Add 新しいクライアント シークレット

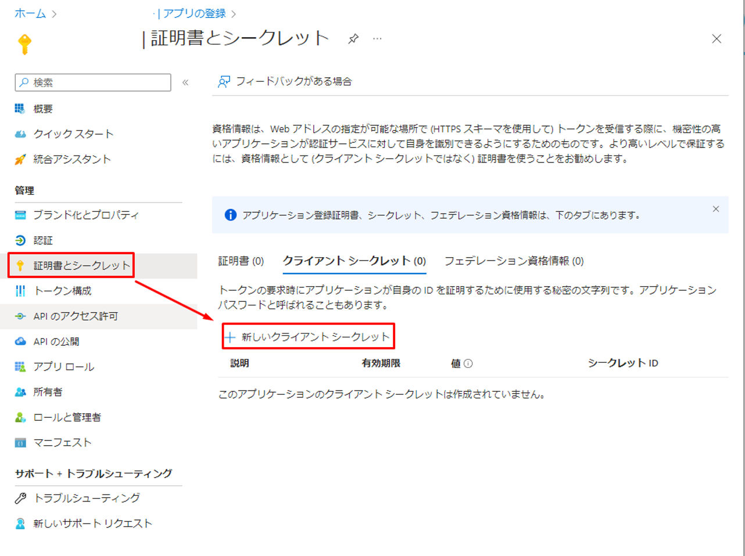click(x=309, y=337)
